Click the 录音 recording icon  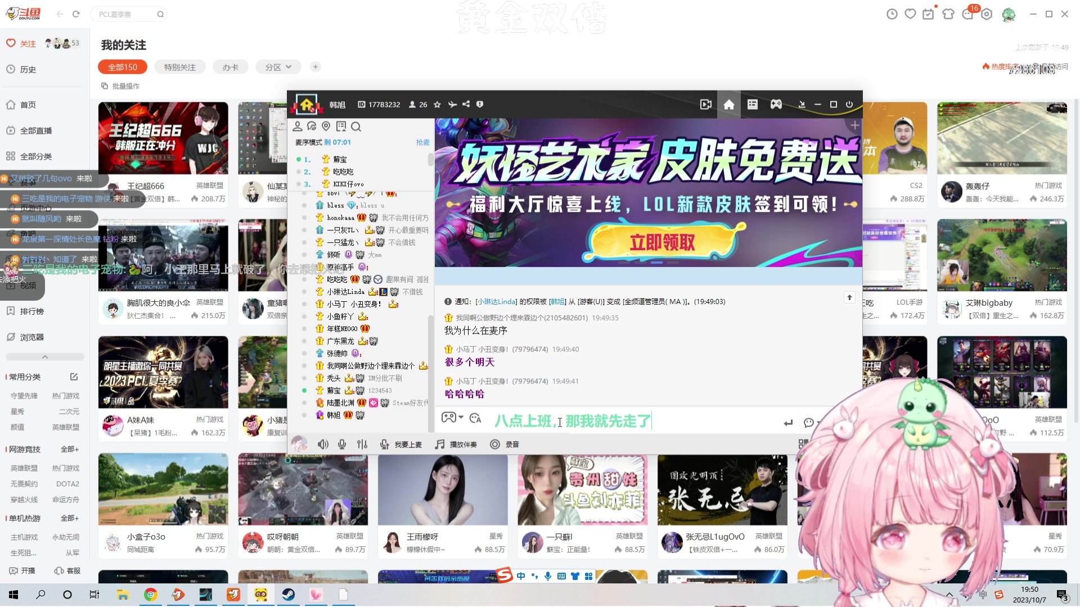[493, 444]
